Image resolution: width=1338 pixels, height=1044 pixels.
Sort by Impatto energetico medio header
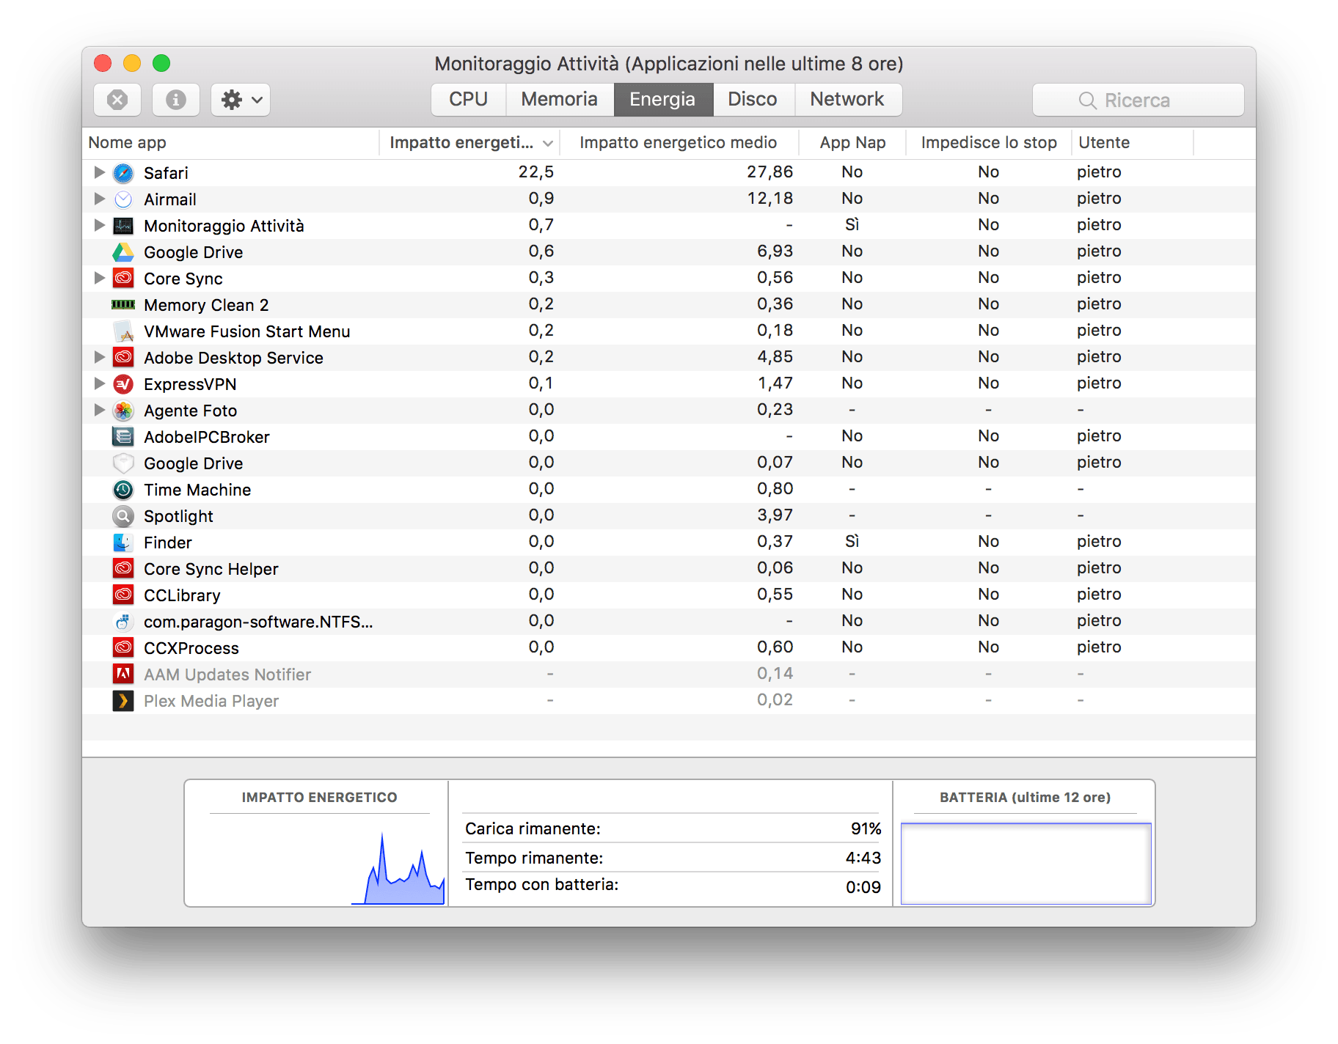(679, 143)
